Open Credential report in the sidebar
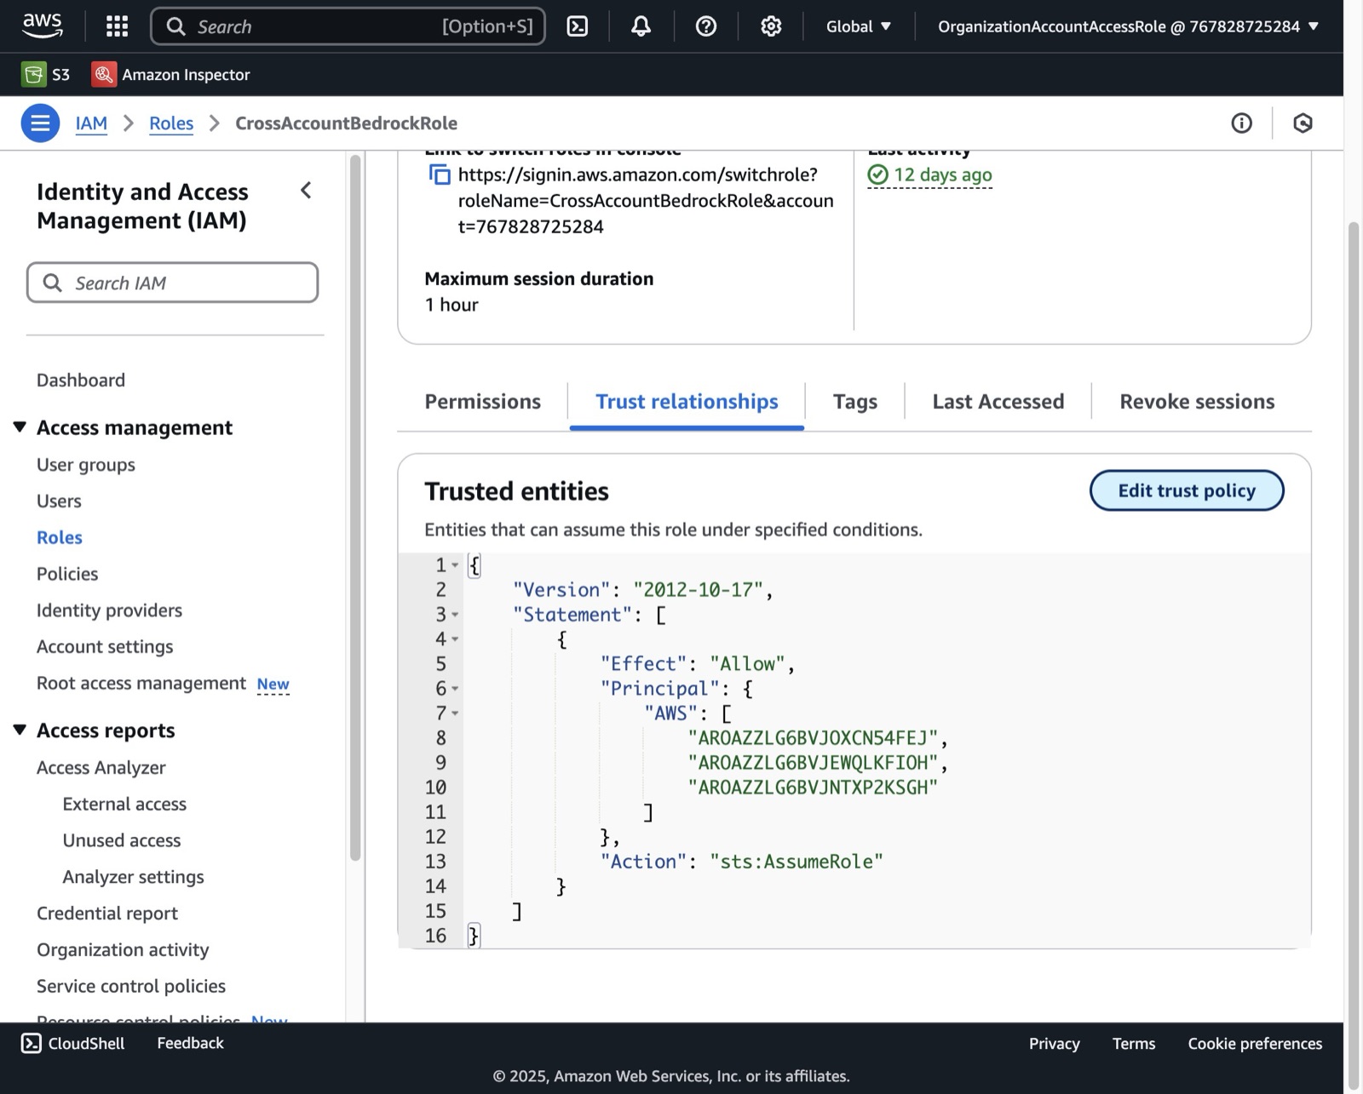This screenshot has height=1094, width=1363. tap(107, 914)
